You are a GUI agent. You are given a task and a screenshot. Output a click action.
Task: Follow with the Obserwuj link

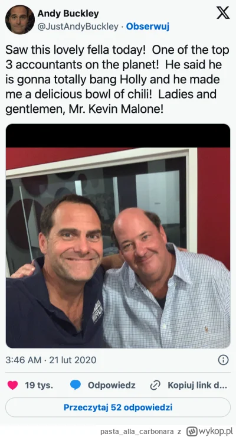coord(147,27)
